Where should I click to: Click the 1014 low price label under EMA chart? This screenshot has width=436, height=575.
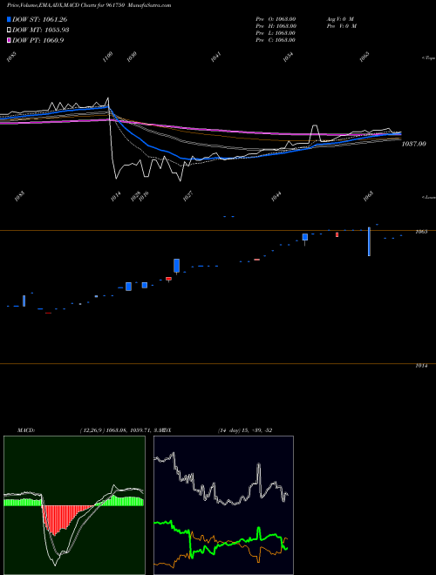coord(116,196)
